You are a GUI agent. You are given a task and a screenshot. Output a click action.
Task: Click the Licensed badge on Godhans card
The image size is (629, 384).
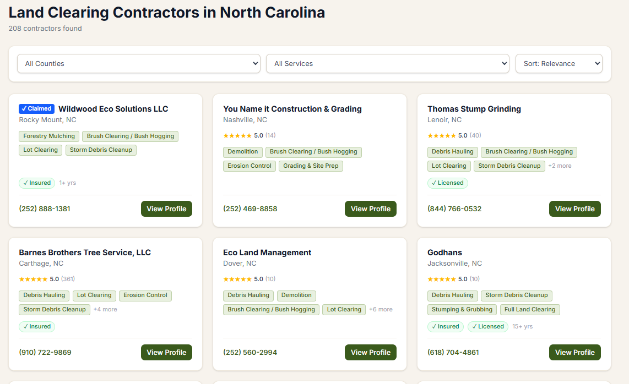pos(487,326)
